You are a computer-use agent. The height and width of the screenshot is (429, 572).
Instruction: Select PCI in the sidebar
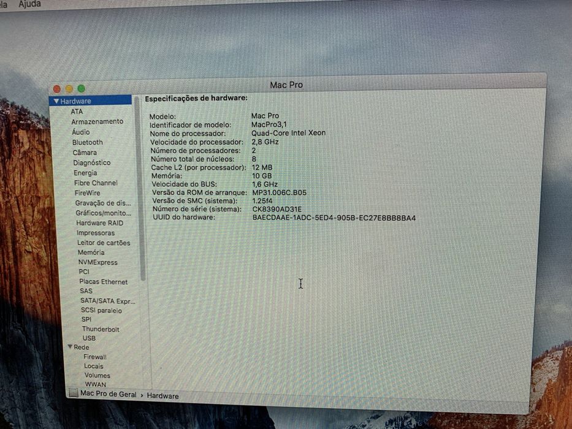[x=84, y=271]
